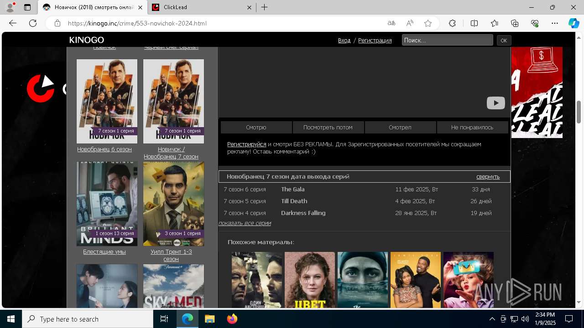Image resolution: width=584 pixels, height=328 pixels.
Task: Open Новобранец 6 сезон link
Action: [104, 149]
